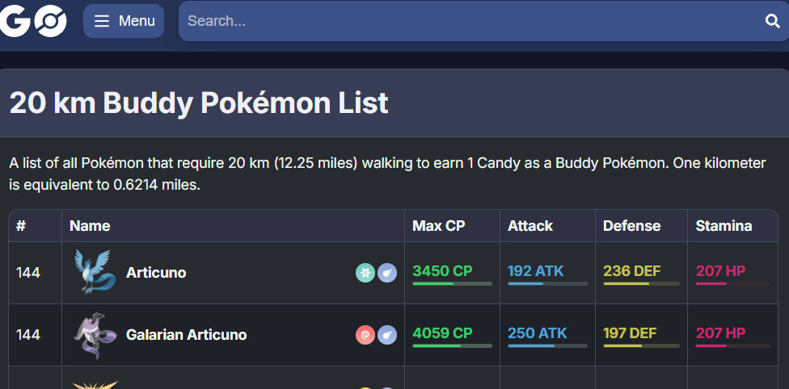
Task: Click the 4059 CP value
Action: pos(442,333)
